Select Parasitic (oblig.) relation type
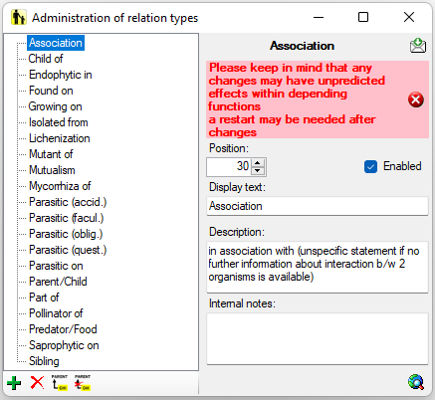 (66, 234)
